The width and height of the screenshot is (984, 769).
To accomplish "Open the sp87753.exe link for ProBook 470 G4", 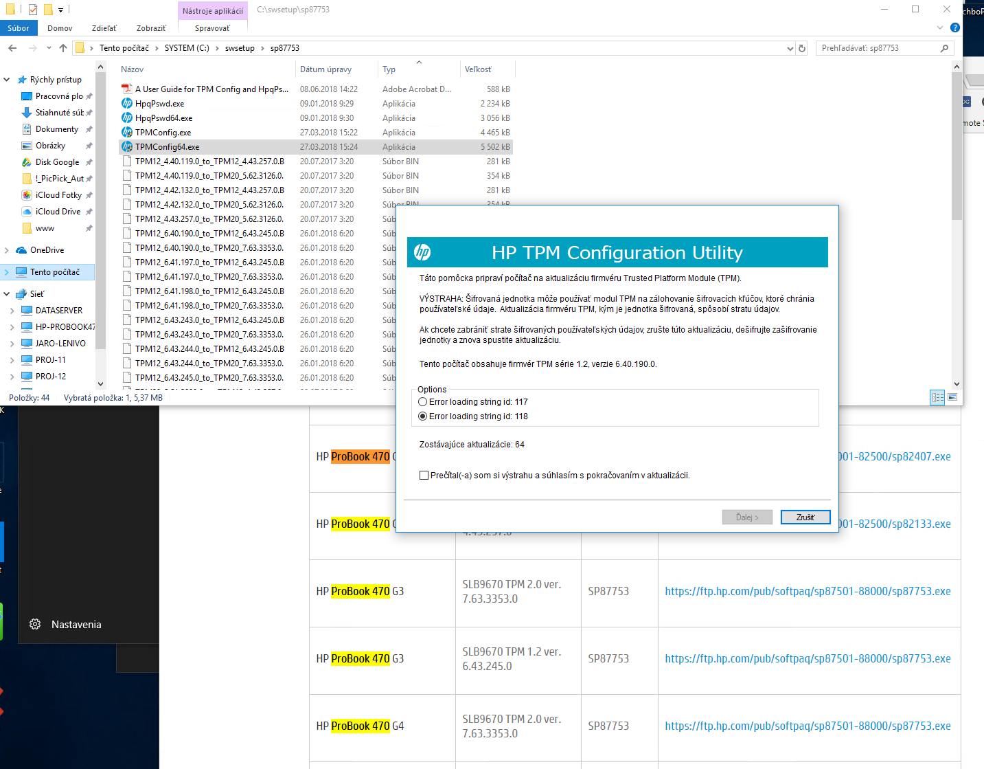I will coord(808,726).
